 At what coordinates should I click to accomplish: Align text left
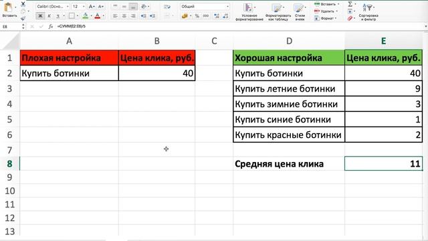click(115, 16)
